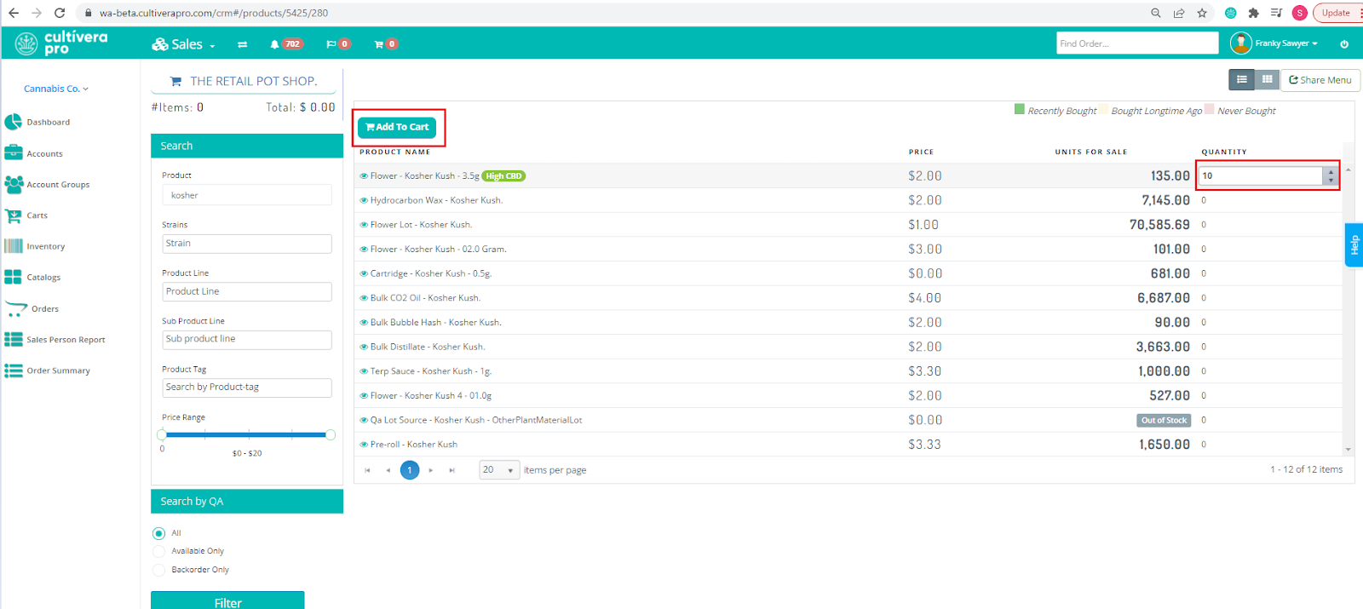
Task: Adjust the left price range slider handle
Action: pyautogui.click(x=162, y=435)
